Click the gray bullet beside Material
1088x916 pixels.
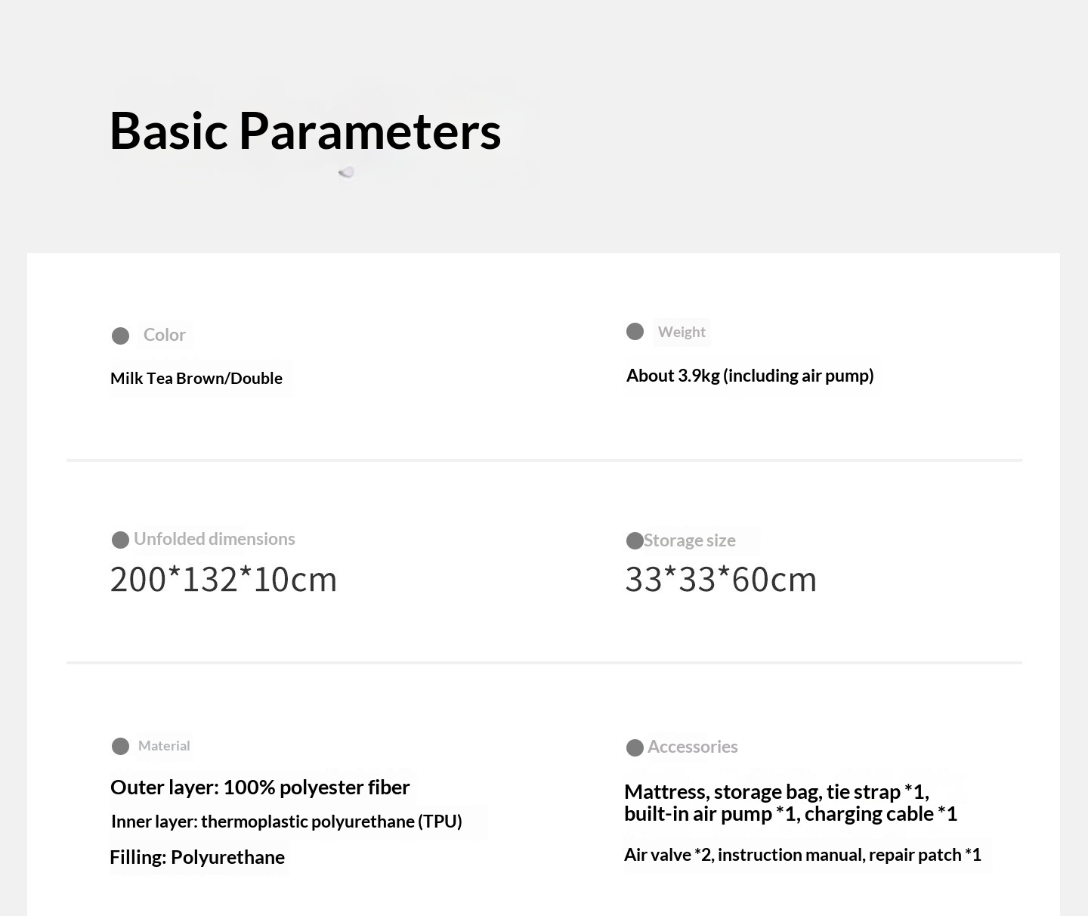(120, 747)
